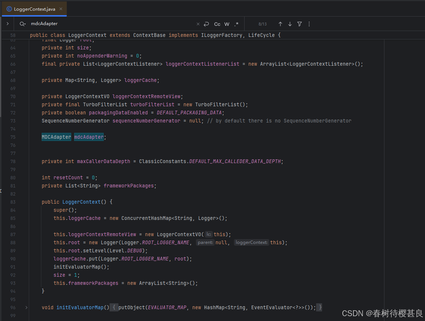Screen dimensions: 425x321
Task: Click the 8/13 match counter
Action: 262,24
